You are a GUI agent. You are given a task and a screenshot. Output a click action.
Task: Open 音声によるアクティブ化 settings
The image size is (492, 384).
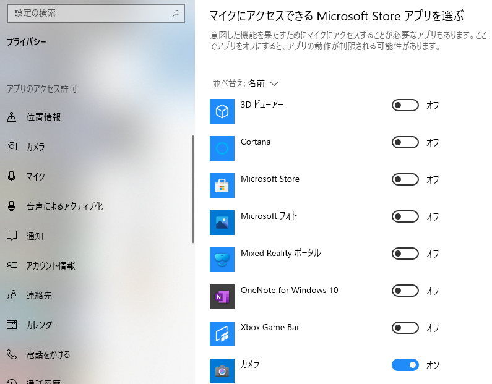click(x=96, y=206)
